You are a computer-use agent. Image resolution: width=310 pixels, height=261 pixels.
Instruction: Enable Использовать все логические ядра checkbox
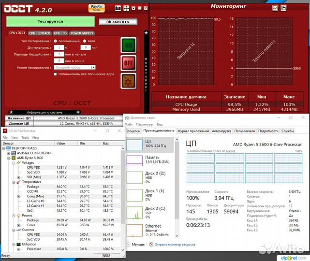click(x=55, y=74)
